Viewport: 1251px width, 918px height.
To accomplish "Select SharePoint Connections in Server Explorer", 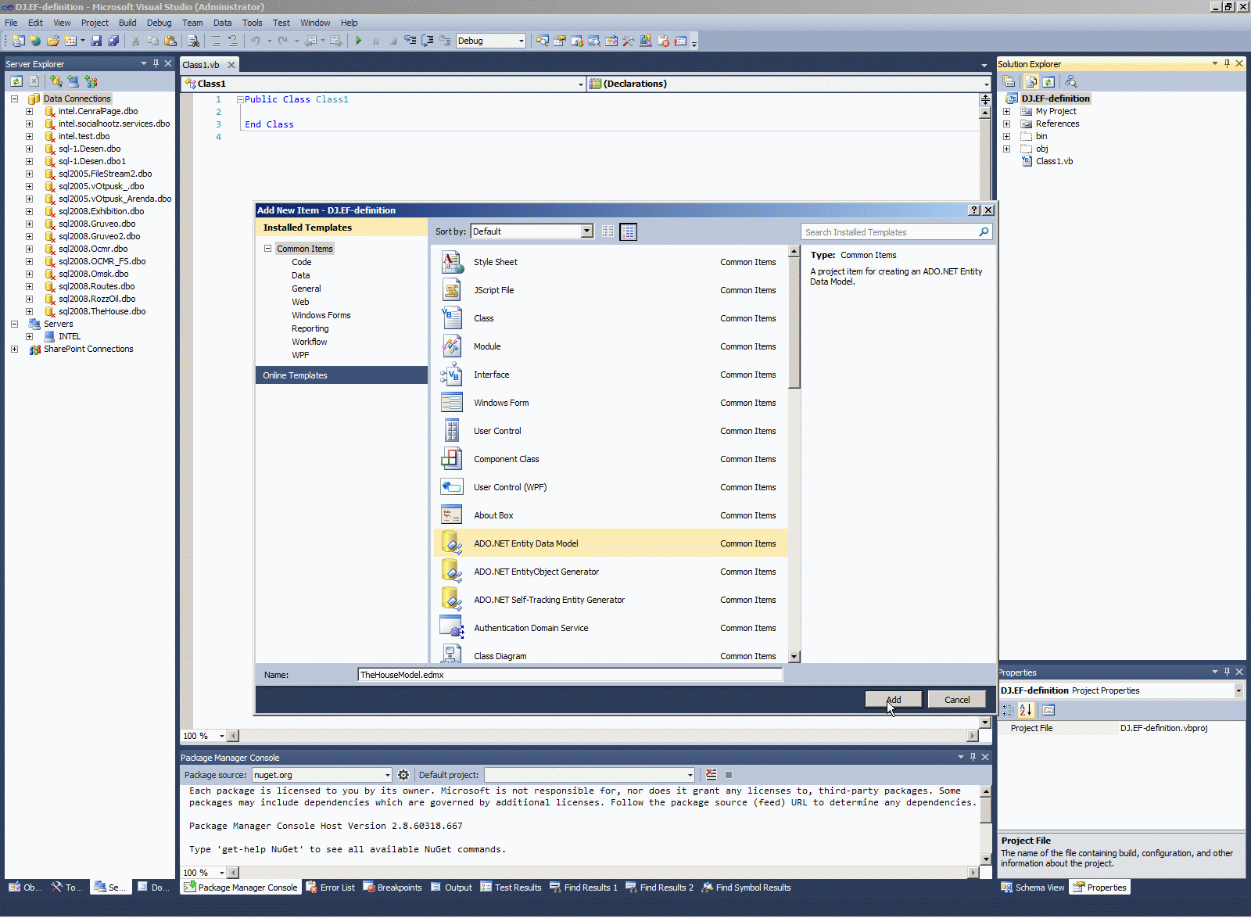I will [x=88, y=349].
